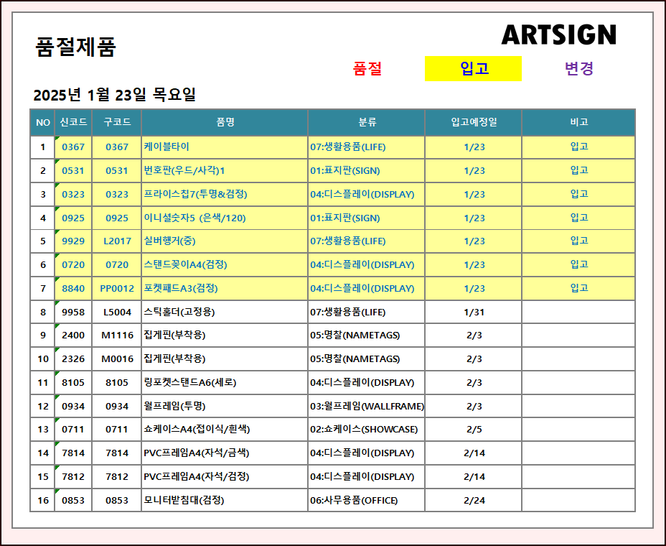Select the 입고예정일 column header
Screen dimensions: 666x546
474,123
